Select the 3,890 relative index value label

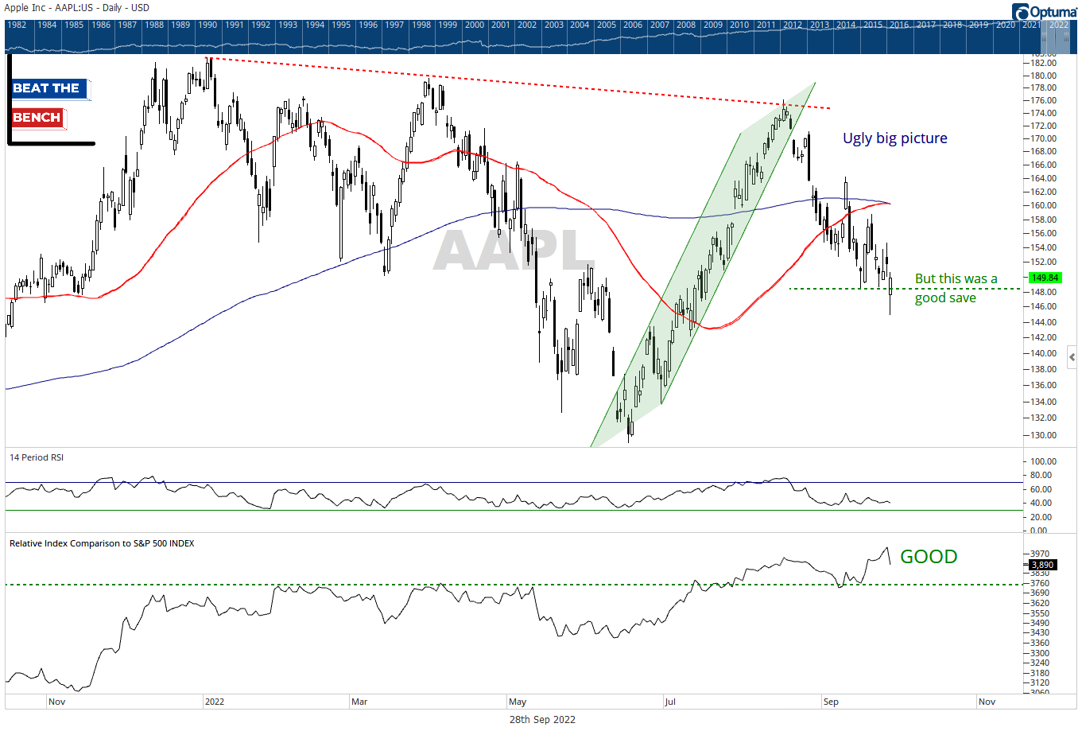[1041, 565]
